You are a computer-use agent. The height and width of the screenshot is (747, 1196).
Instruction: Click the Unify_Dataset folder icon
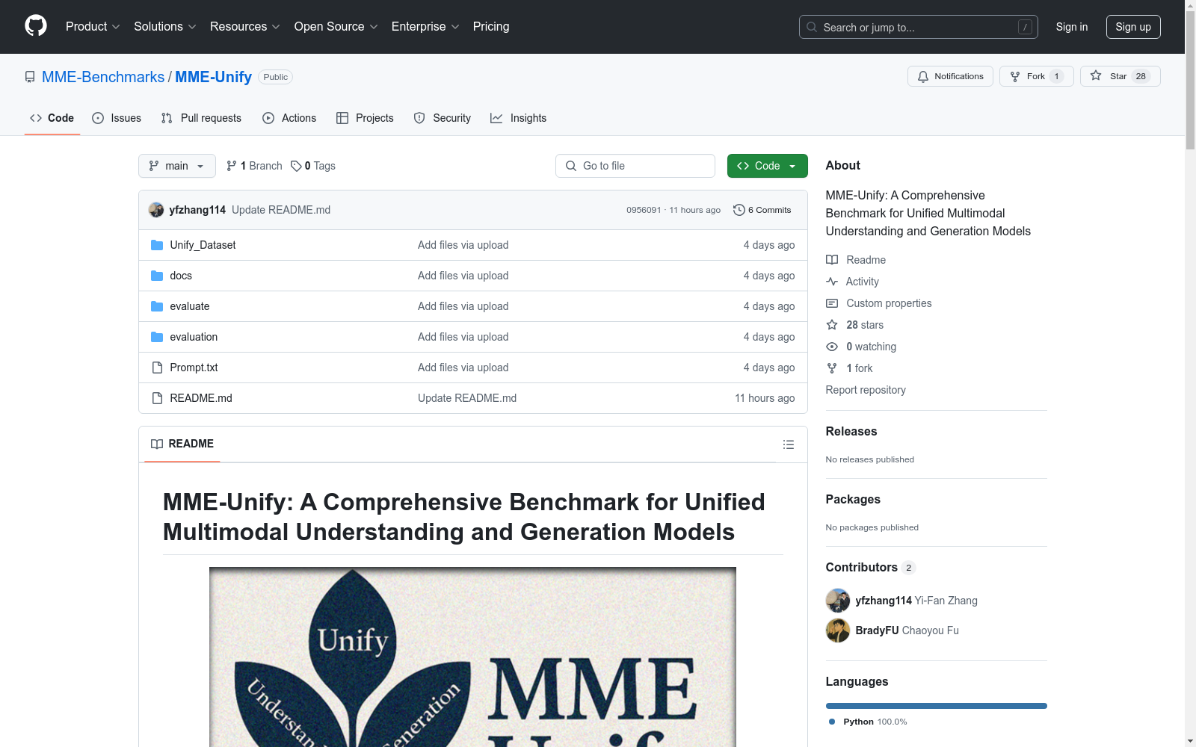(157, 245)
